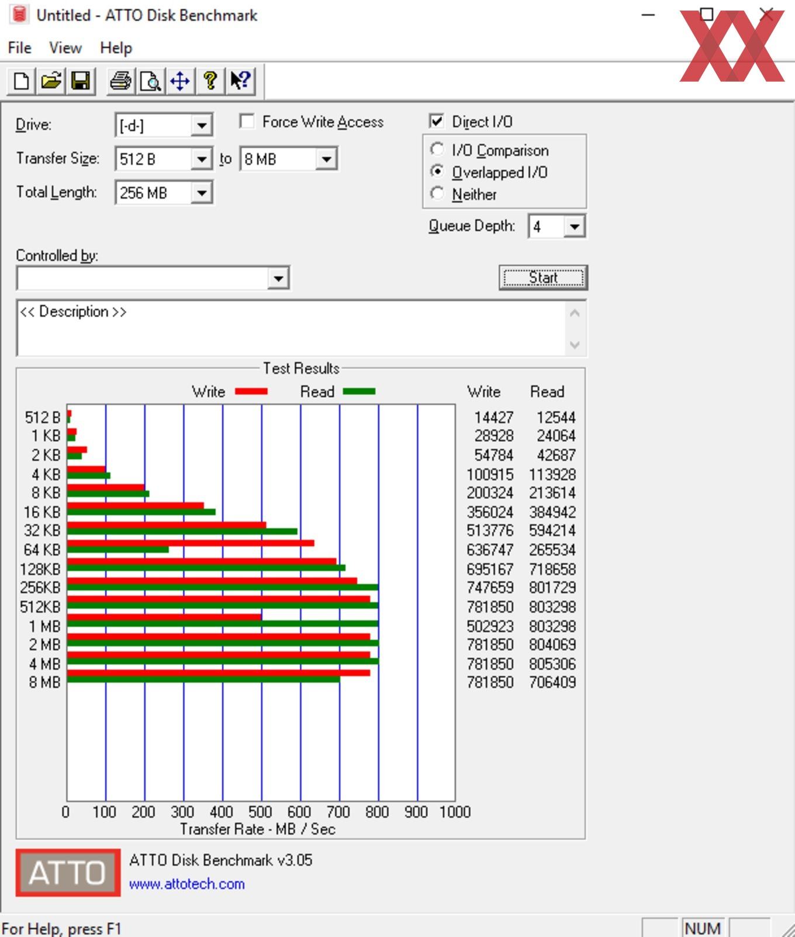Open the Total Length dropdown
The height and width of the screenshot is (937, 795).
click(x=201, y=193)
